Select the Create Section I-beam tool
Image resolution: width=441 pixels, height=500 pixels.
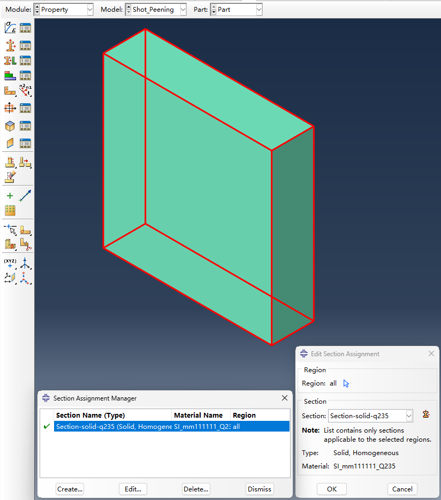pos(10,45)
